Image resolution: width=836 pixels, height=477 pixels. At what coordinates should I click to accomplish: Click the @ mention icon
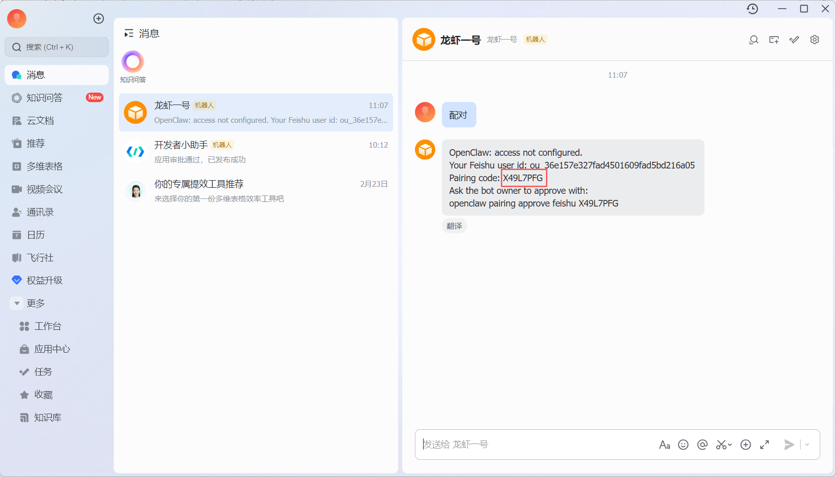(702, 445)
